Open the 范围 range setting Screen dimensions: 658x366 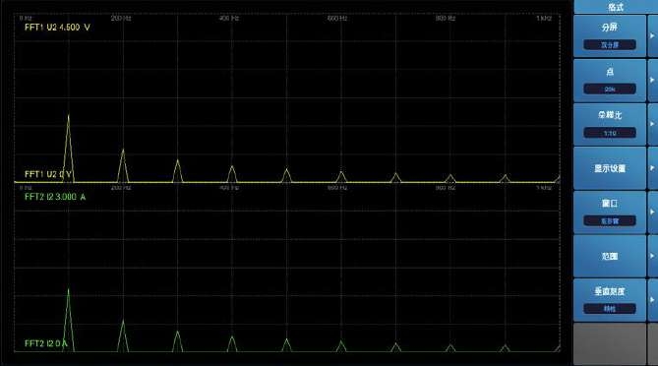coord(610,256)
